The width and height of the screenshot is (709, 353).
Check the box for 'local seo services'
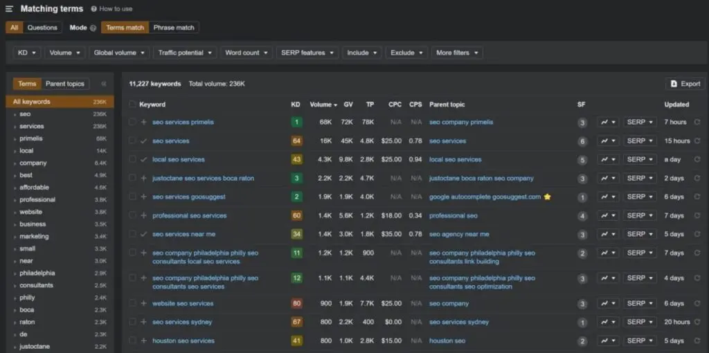click(132, 159)
